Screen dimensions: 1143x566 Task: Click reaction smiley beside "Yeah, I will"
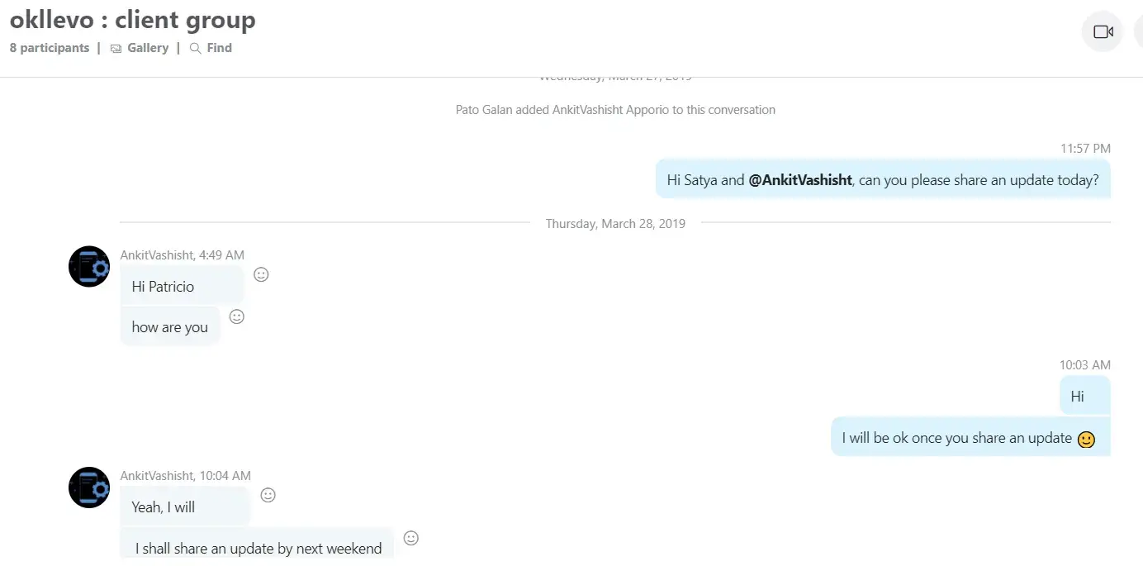268,495
